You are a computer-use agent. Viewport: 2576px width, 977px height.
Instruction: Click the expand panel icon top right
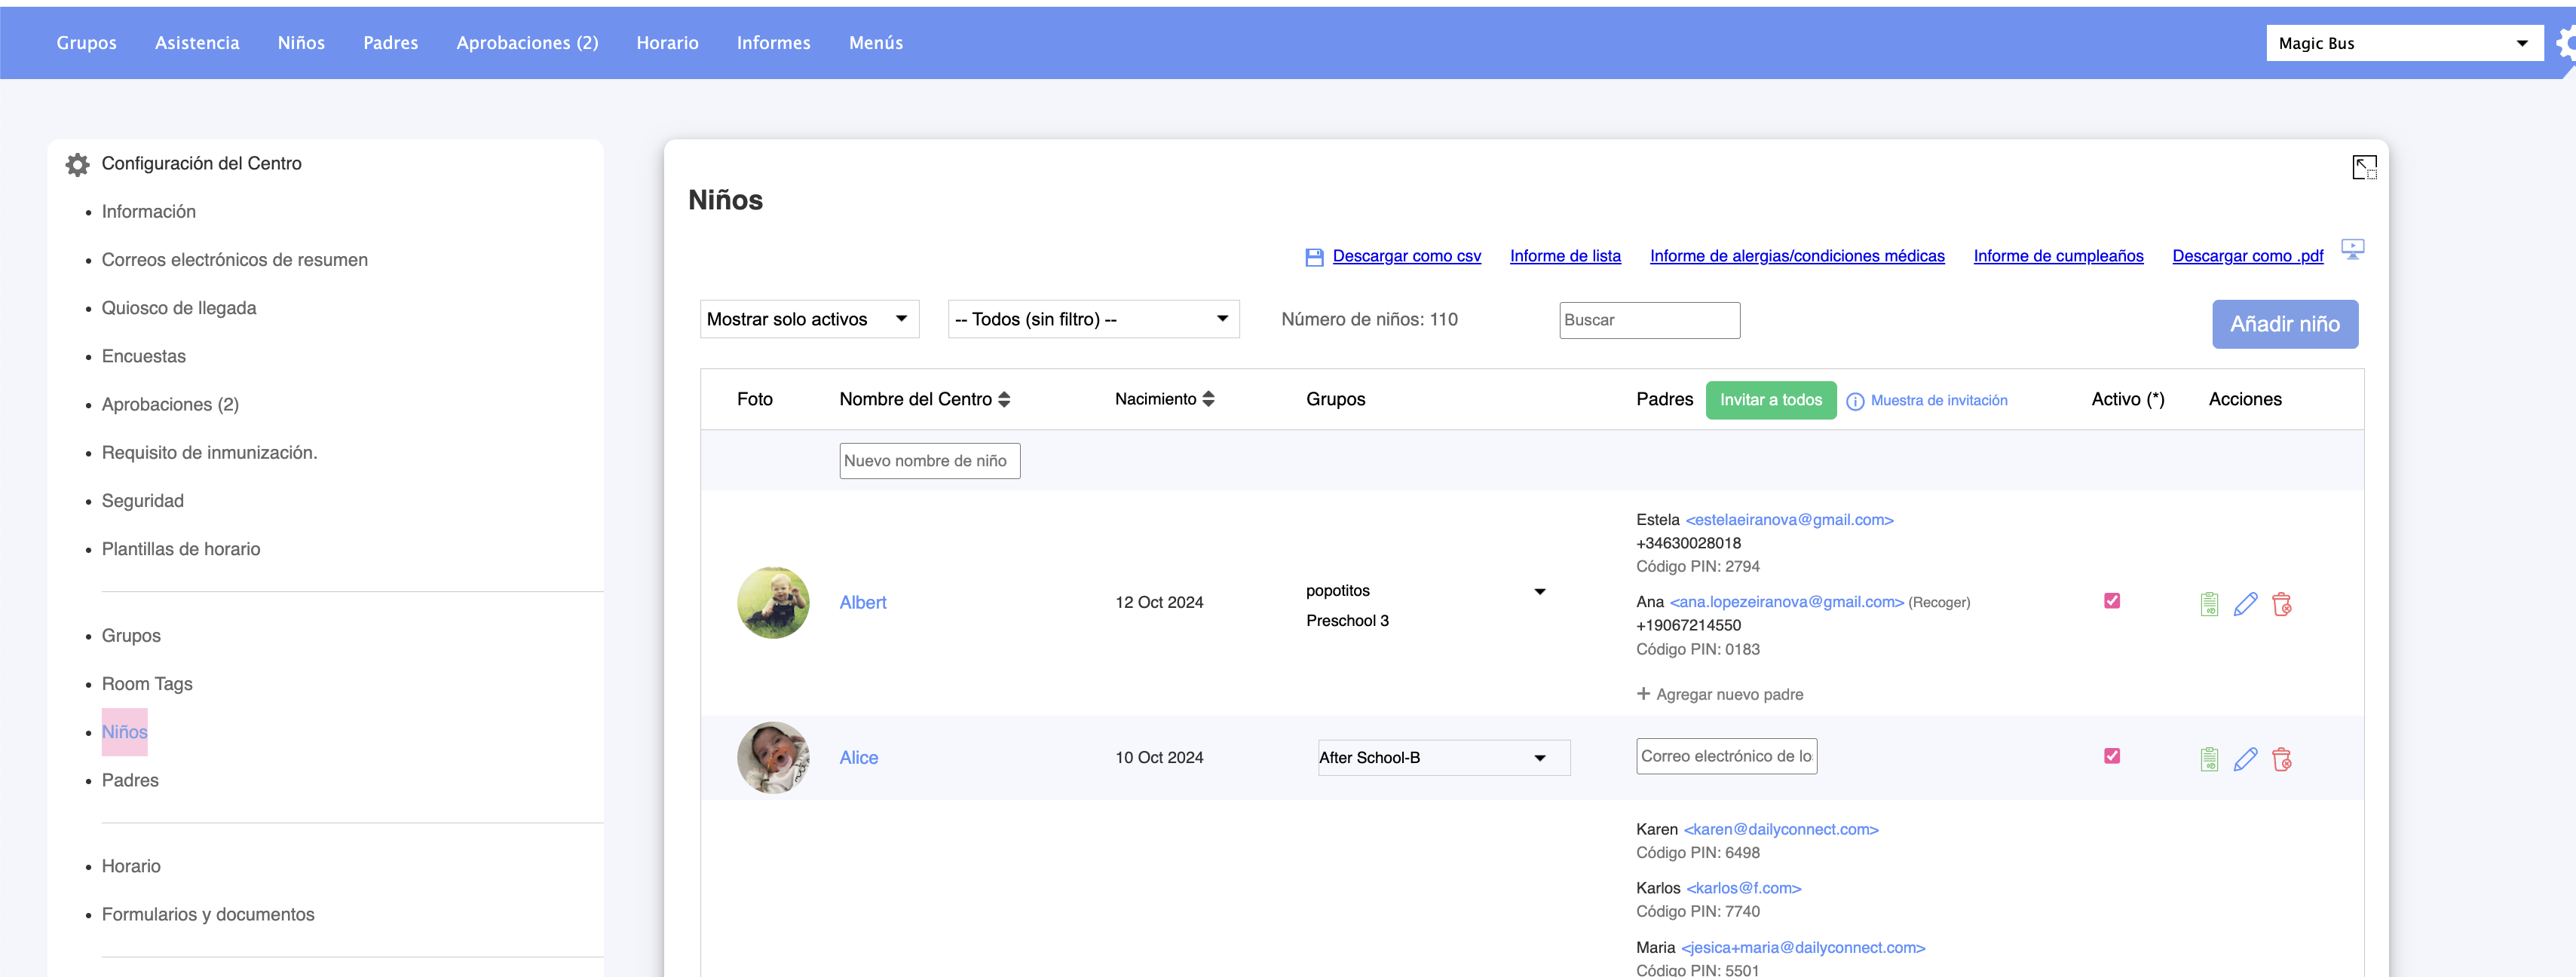2364,166
